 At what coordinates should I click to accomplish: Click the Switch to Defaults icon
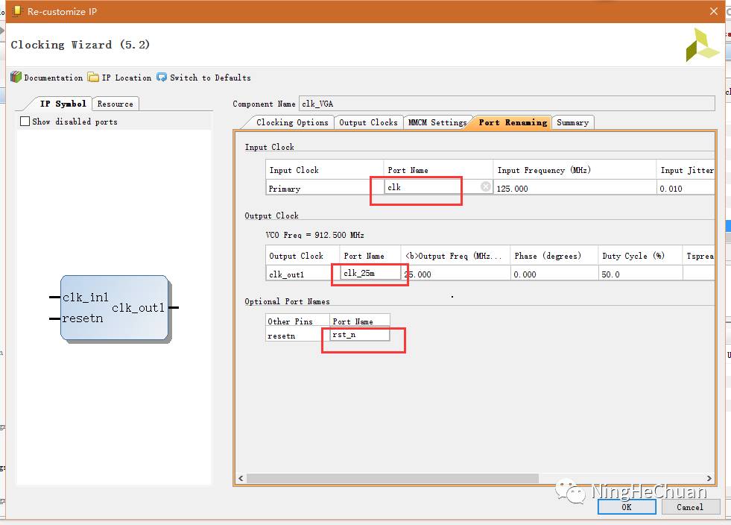click(x=162, y=78)
